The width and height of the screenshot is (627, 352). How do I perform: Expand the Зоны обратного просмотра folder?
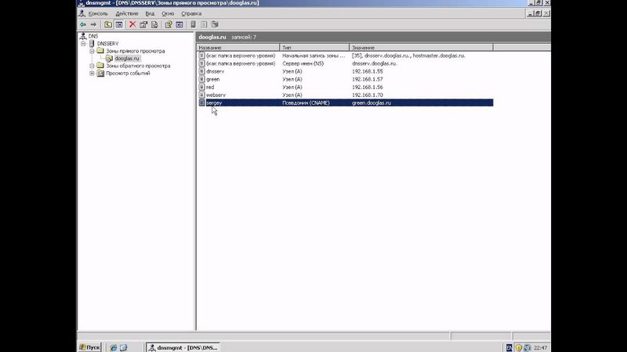[92, 66]
